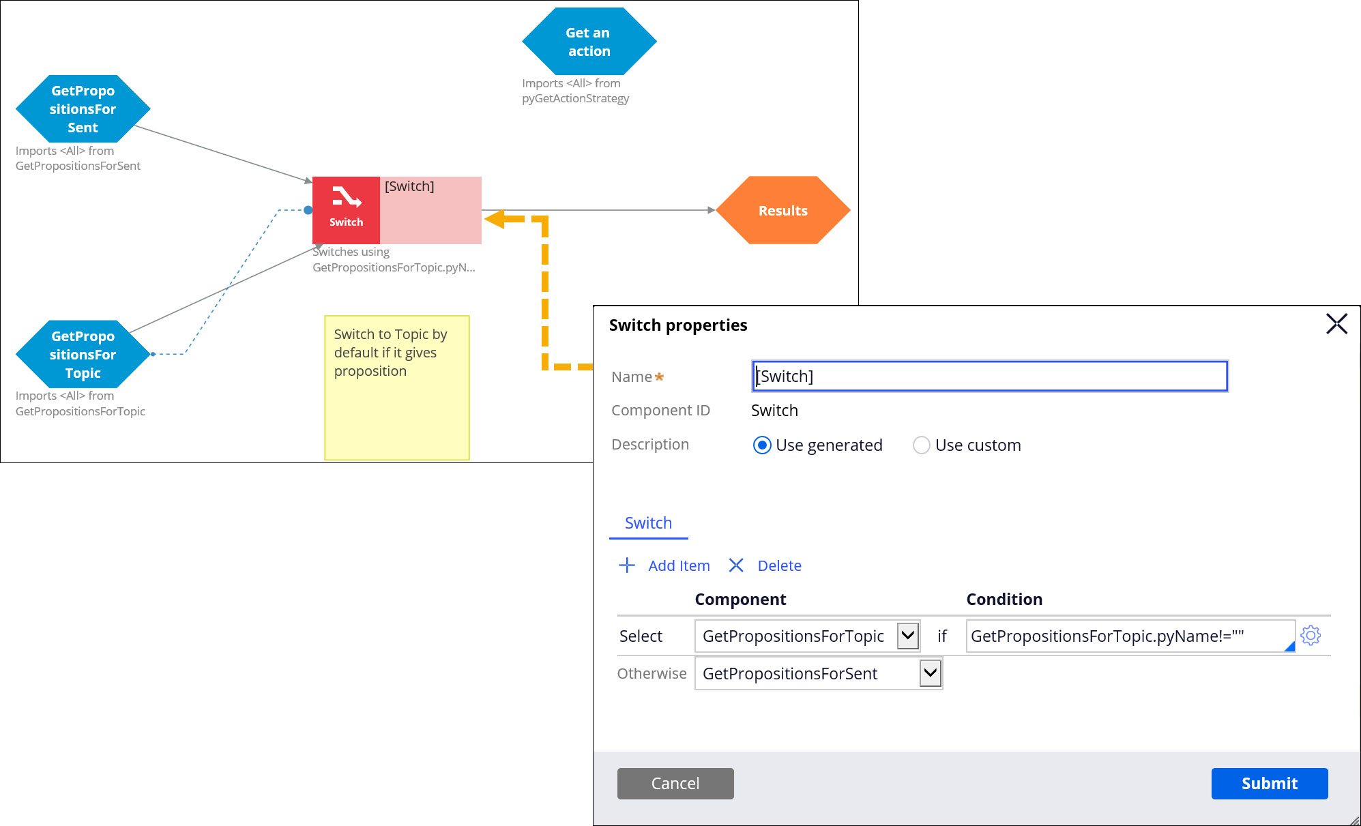Open the Otherwise component dropdown
1361x826 pixels.
(930, 673)
